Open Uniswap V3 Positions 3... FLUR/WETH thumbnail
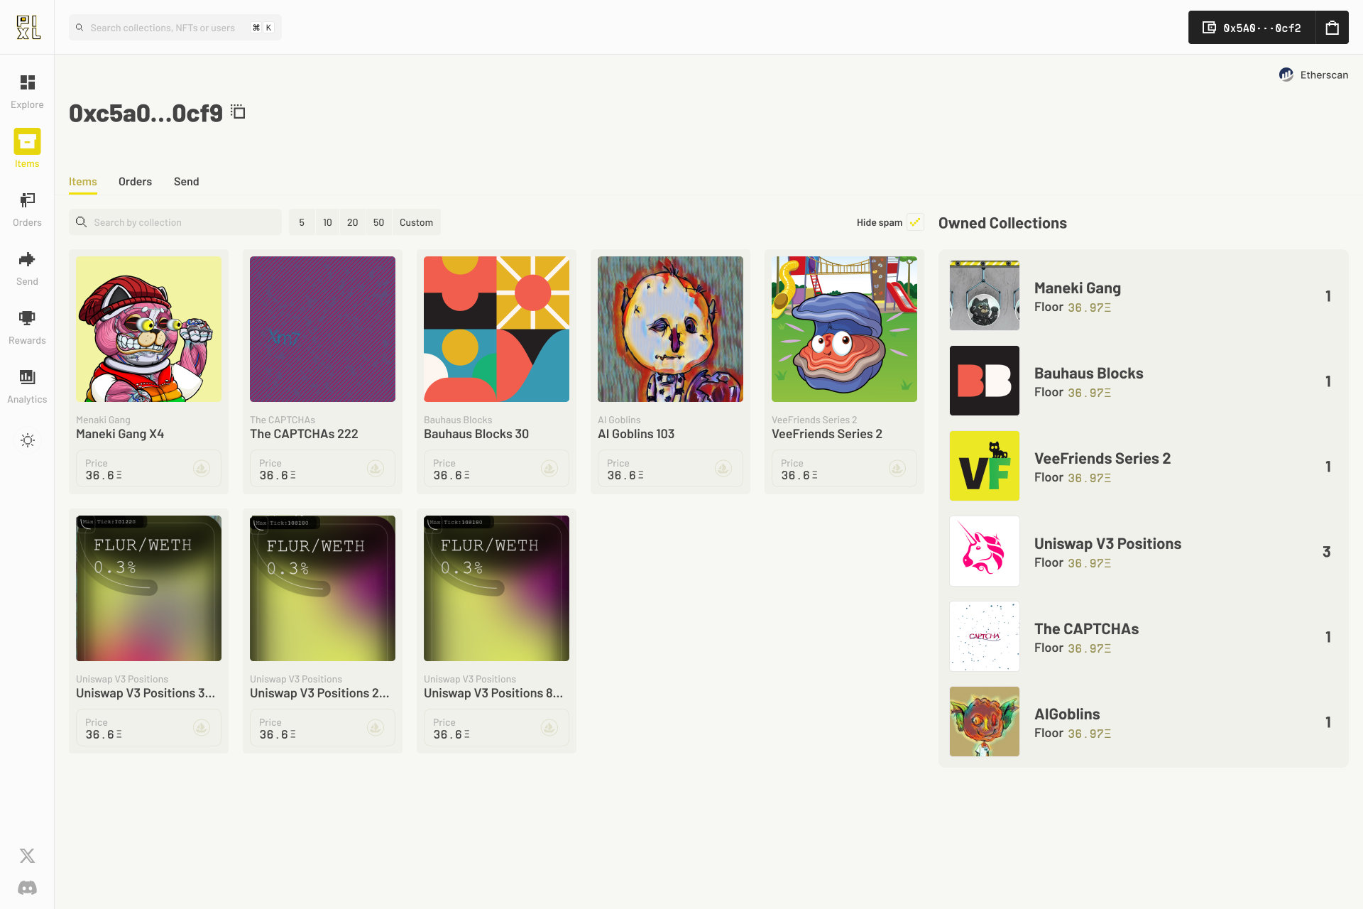The image size is (1363, 909). pos(148,588)
